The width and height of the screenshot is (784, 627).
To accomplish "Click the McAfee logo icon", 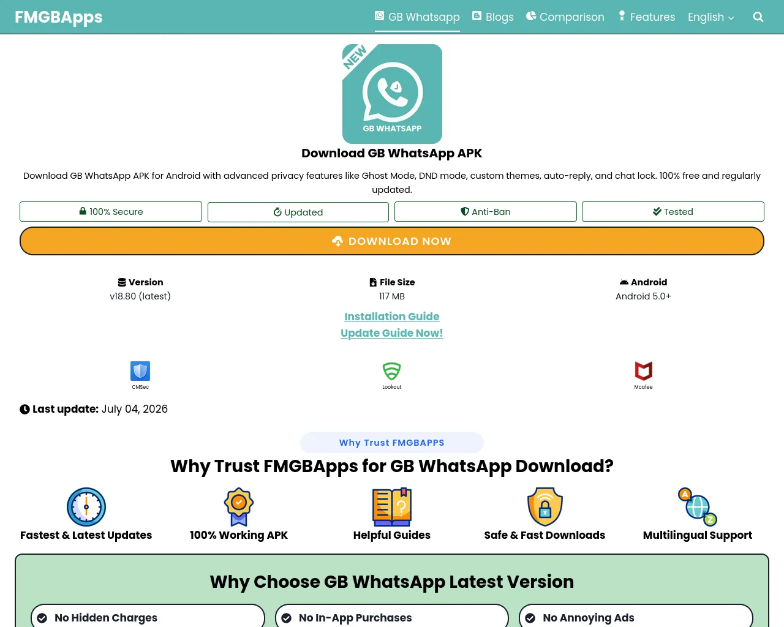I will point(644,371).
